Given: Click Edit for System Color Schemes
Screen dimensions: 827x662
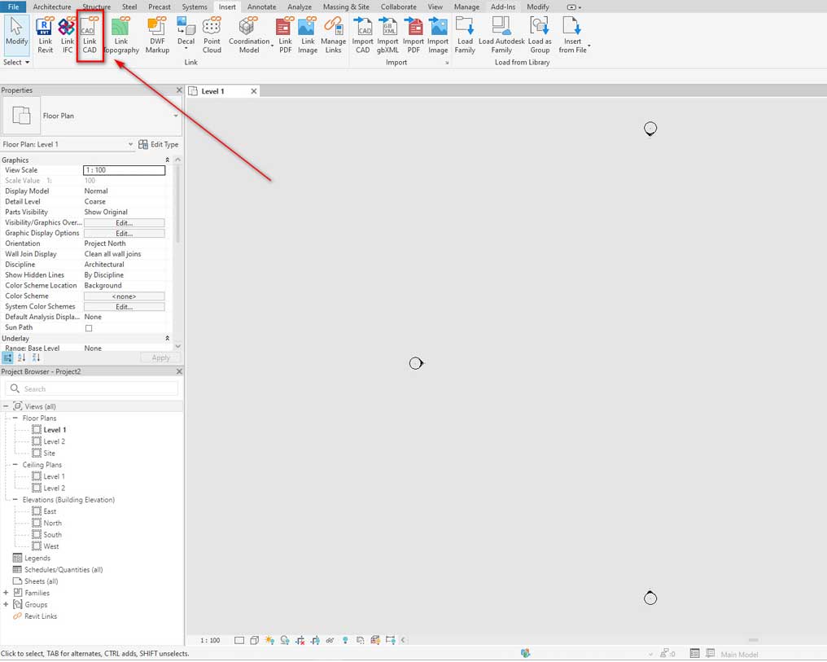Looking at the screenshot, I should tap(124, 307).
